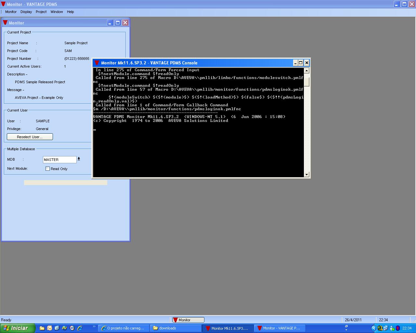
Task: Click the console scrollbar thumb
Action: pos(306,82)
